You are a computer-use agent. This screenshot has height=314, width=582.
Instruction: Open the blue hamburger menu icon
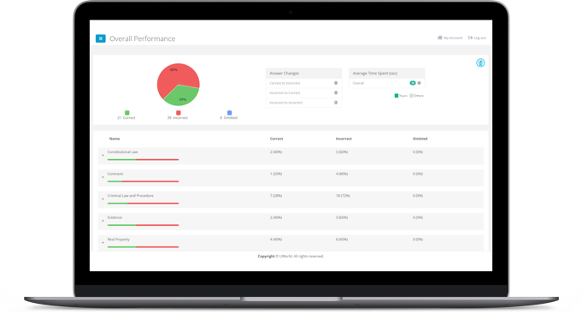tap(101, 39)
